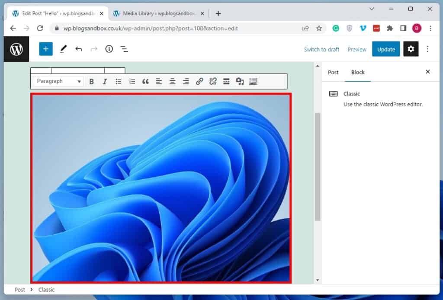Close the Edit Post browser tab
Image resolution: width=443 pixels, height=300 pixels.
point(101,13)
